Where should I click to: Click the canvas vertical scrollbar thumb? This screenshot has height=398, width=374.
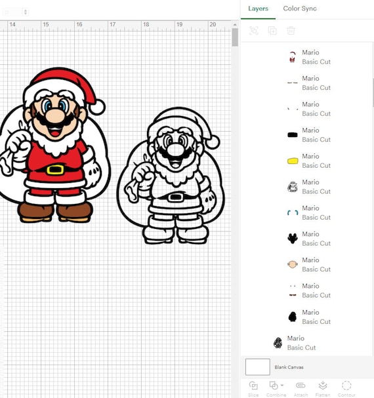point(235,37)
